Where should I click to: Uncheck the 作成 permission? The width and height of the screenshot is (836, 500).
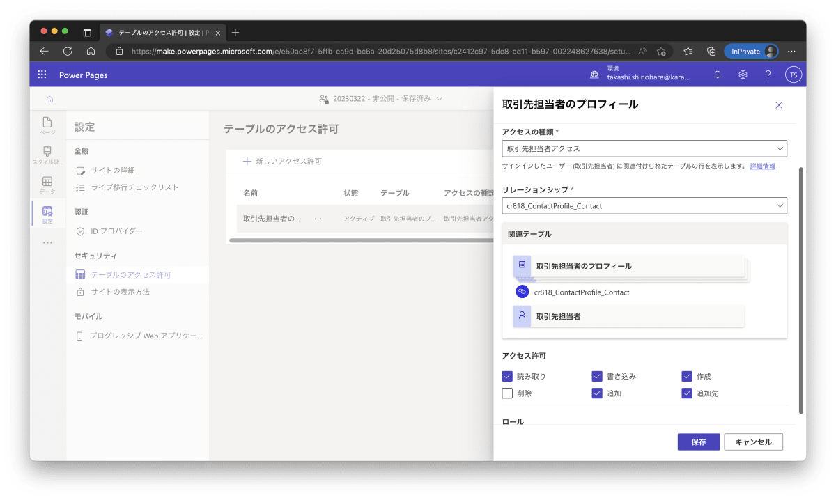[x=687, y=376]
